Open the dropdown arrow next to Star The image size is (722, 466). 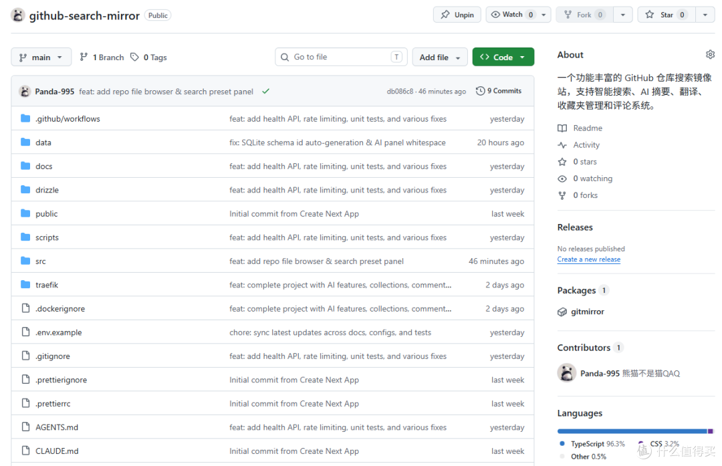pos(705,15)
